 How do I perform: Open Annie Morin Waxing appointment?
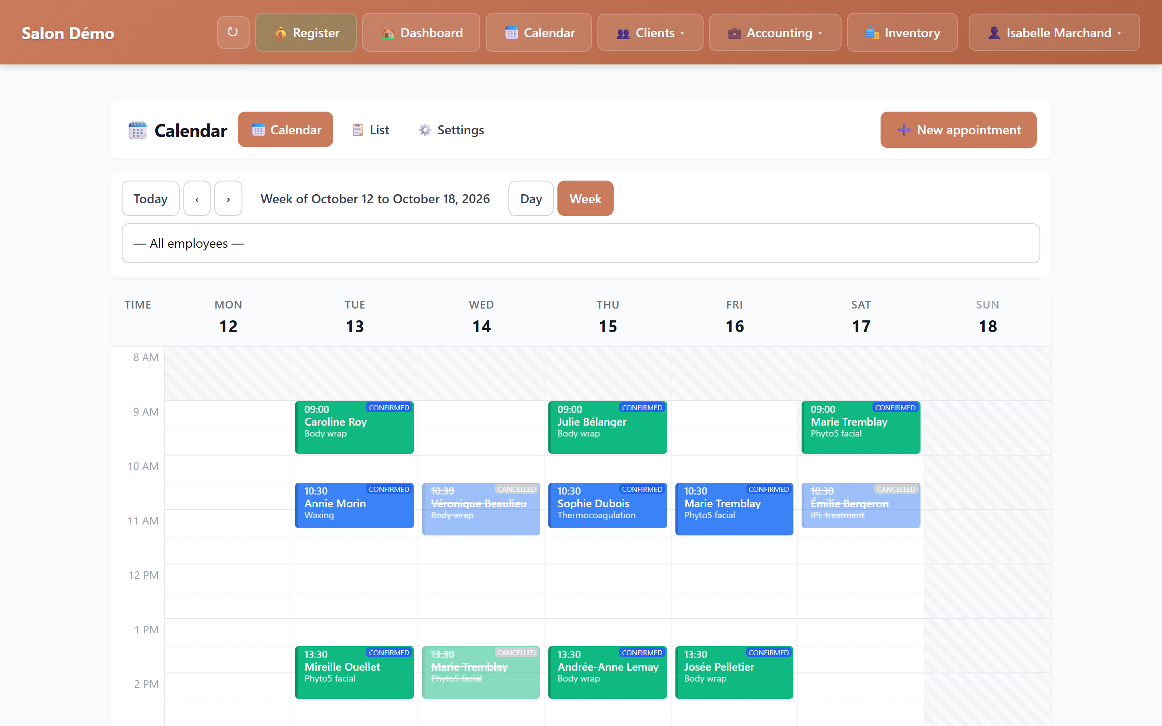tap(355, 505)
